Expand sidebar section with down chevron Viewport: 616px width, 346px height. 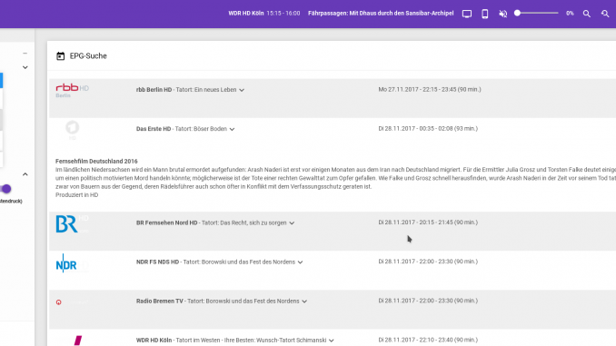[25, 67]
